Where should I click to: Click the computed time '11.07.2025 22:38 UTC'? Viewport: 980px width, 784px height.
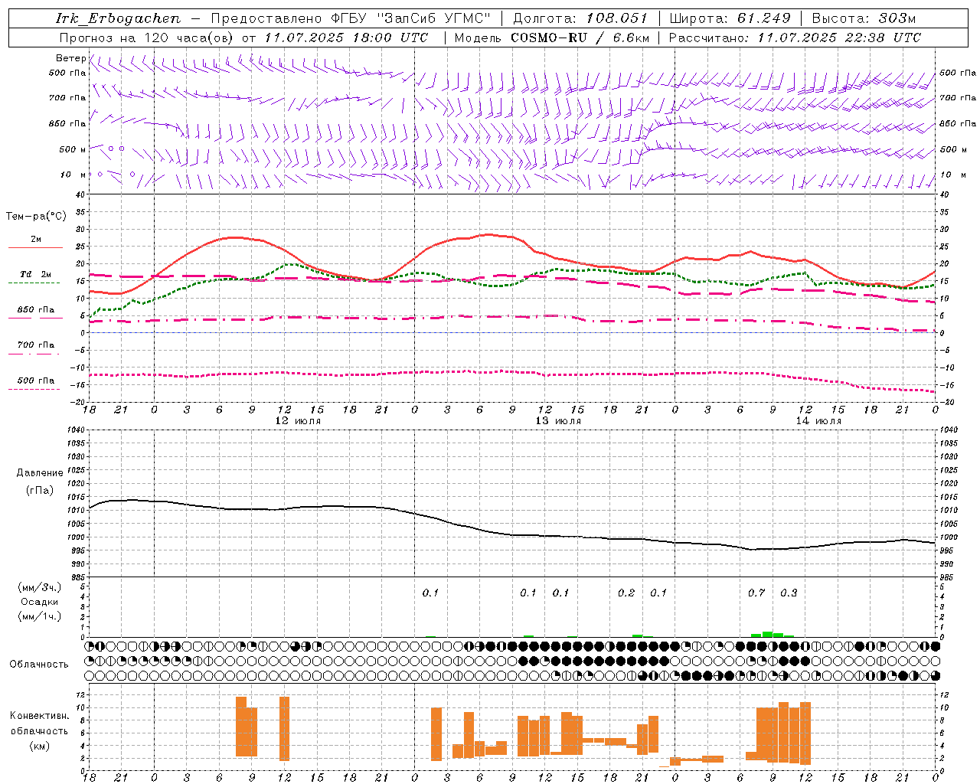(x=839, y=38)
